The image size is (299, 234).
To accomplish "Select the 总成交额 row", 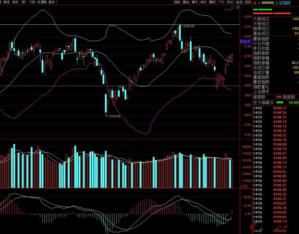I will click(x=276, y=68).
